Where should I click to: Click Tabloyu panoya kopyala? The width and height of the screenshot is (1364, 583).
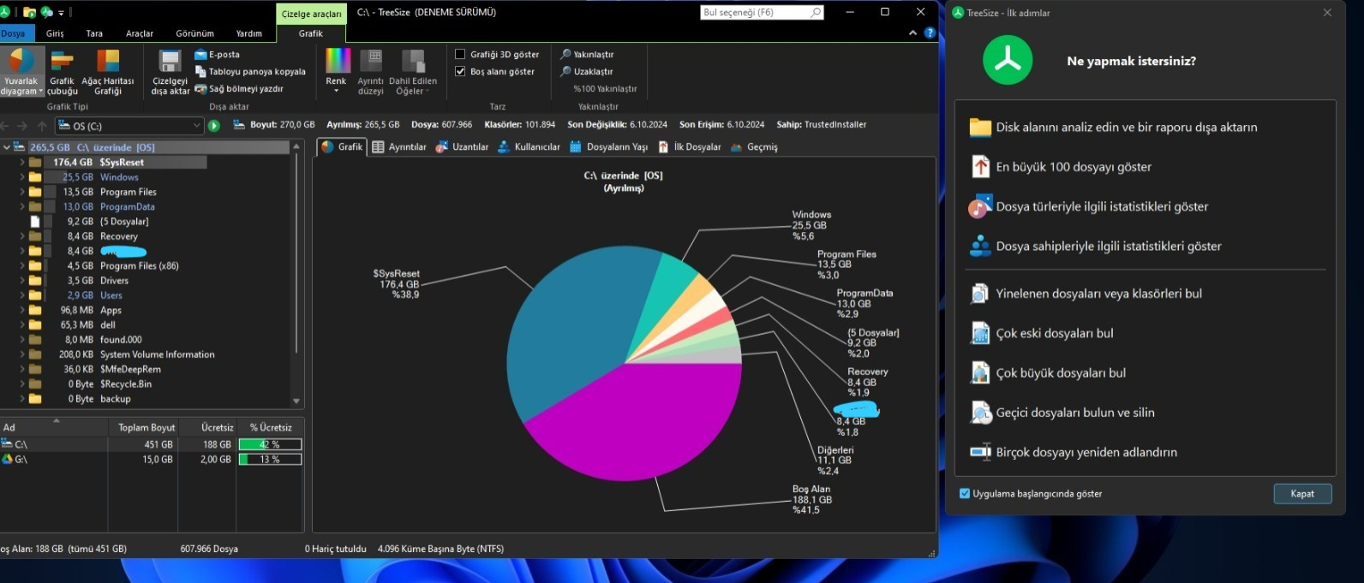tap(250, 71)
